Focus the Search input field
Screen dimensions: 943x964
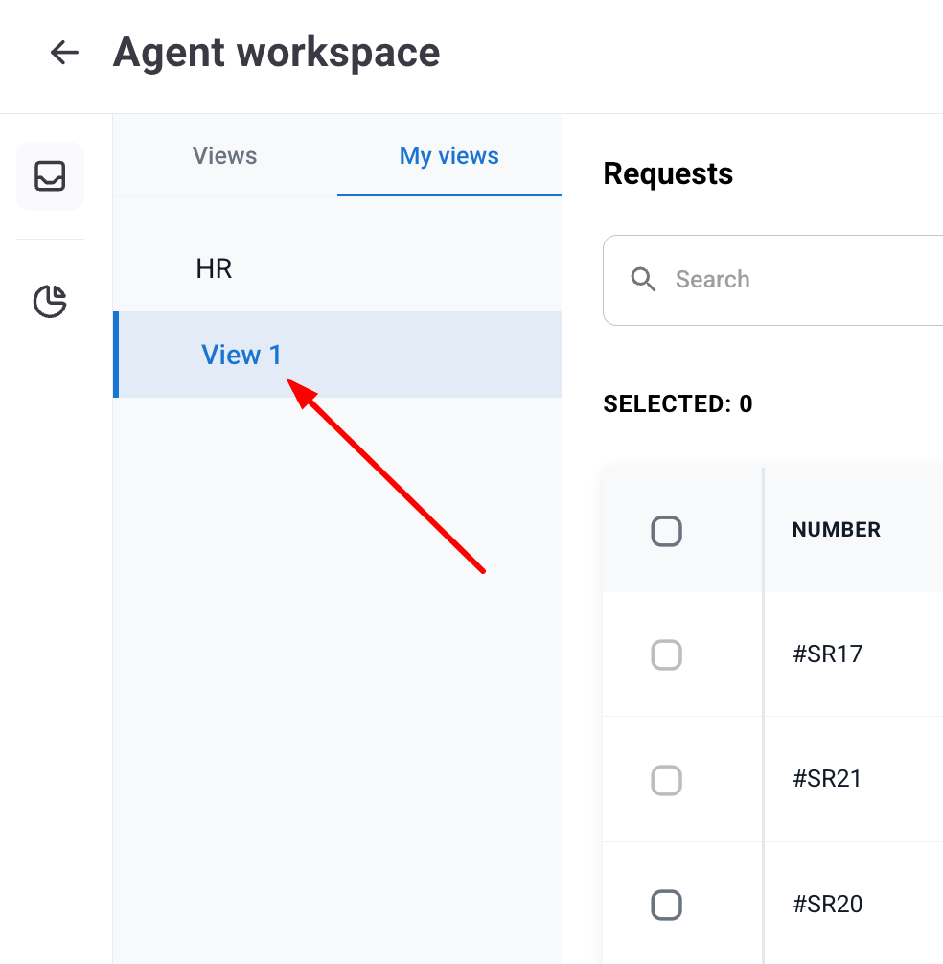(x=805, y=280)
